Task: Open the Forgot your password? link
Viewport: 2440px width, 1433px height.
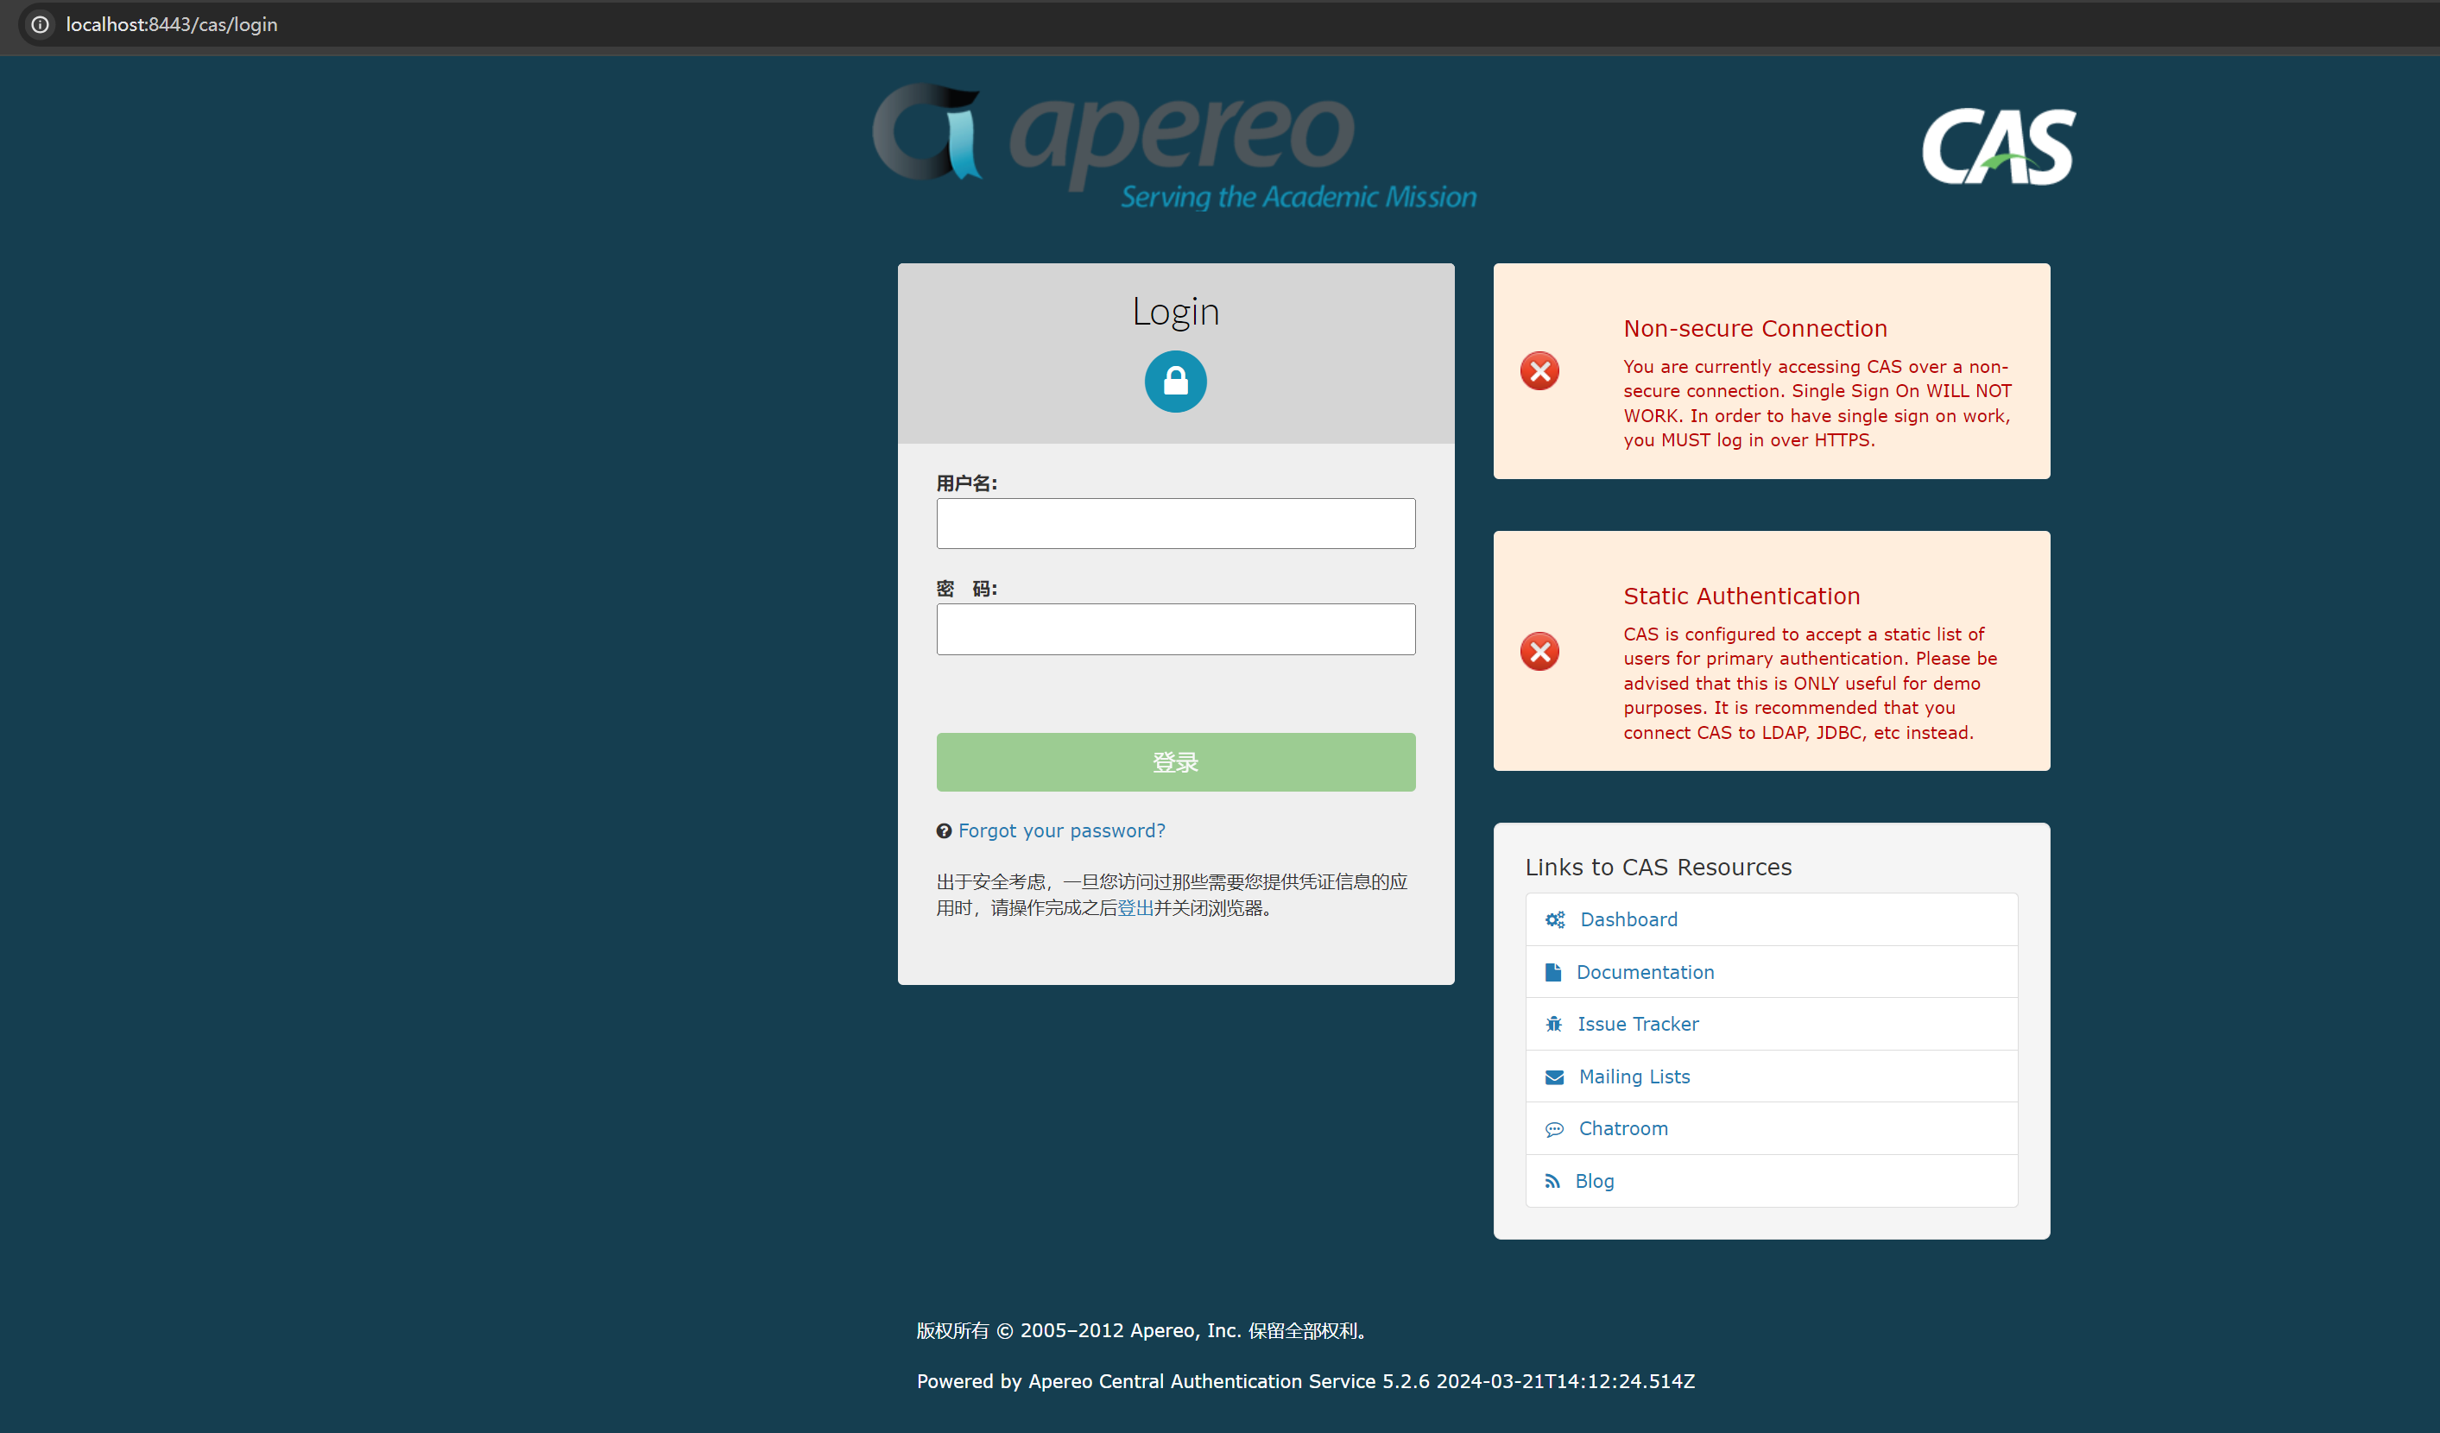Action: coord(1062,830)
